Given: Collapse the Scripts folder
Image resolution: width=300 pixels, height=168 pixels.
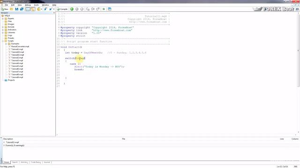Looking at the screenshot, I should click(x=3, y=41).
